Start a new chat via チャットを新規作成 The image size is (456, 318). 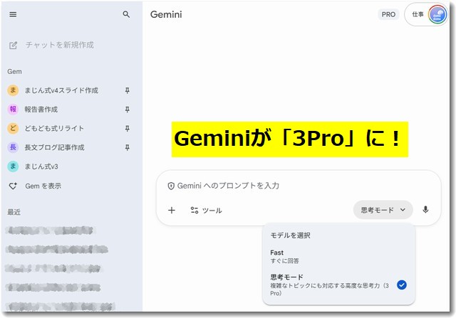pos(60,45)
